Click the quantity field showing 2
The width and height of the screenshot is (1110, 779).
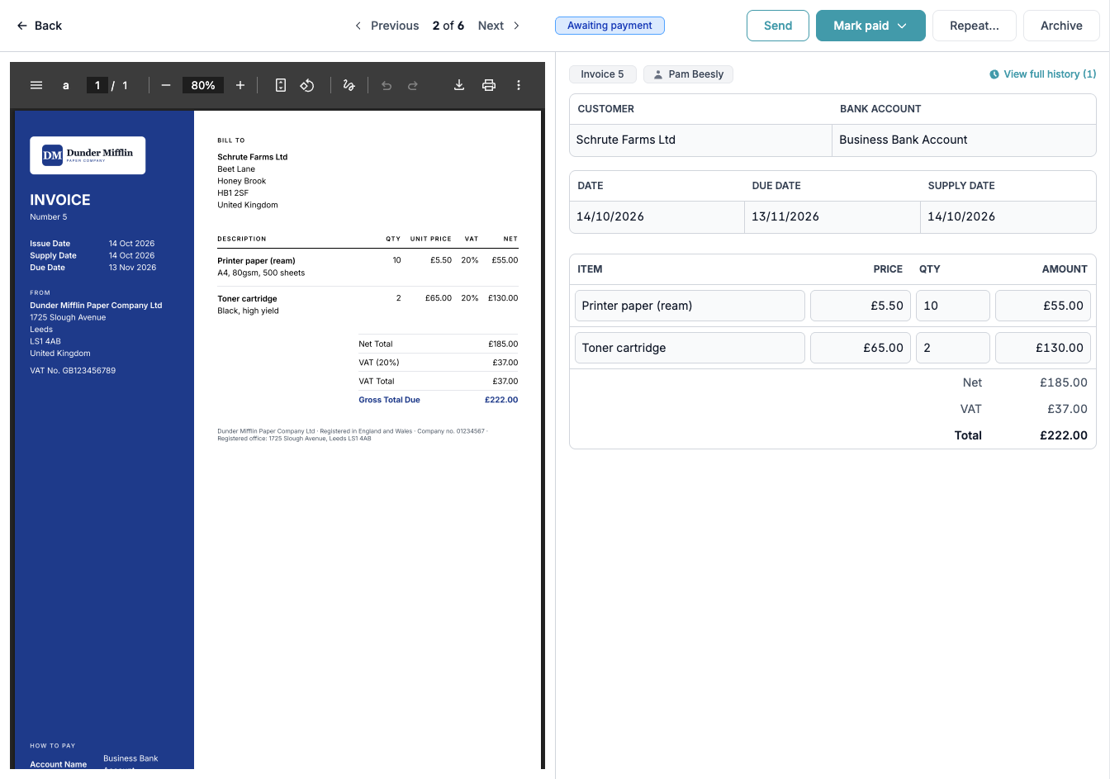coord(953,348)
